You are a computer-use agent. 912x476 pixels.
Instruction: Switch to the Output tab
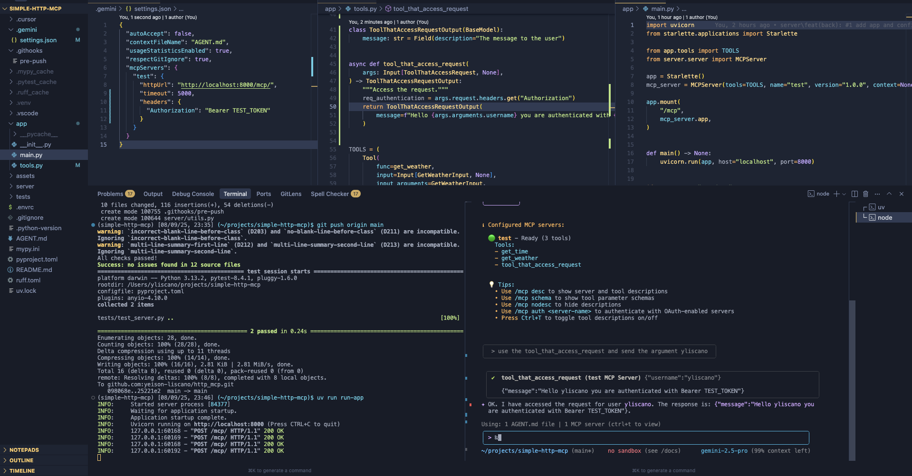click(153, 194)
